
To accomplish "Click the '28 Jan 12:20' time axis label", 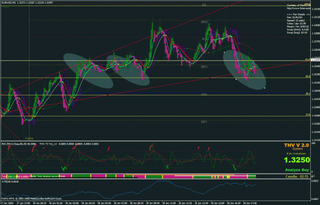I will [185, 203].
